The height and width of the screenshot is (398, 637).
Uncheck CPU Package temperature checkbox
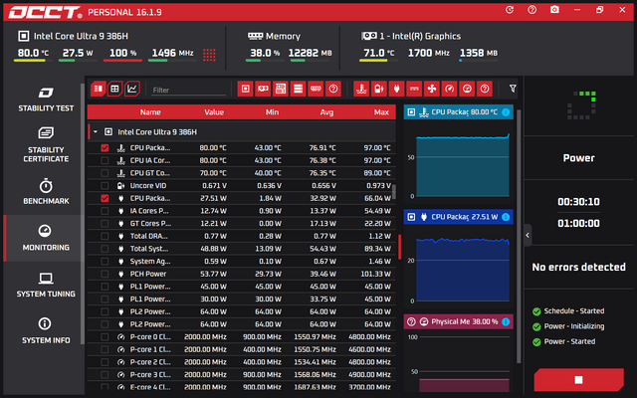click(105, 148)
